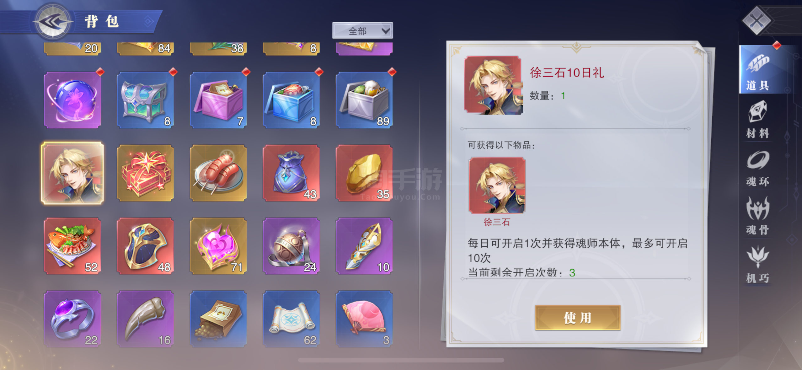This screenshot has width=802, height=370.
Task: Close backpack with crossed-swords icon
Action: coord(757,21)
